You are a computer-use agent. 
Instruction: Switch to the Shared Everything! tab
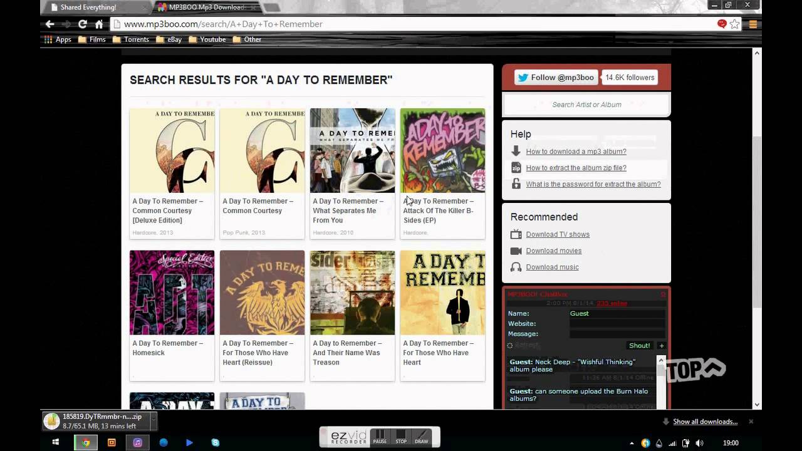tap(94, 8)
